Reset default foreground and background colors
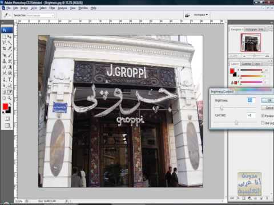The height and width of the screenshot is (205, 274). tap(3, 112)
